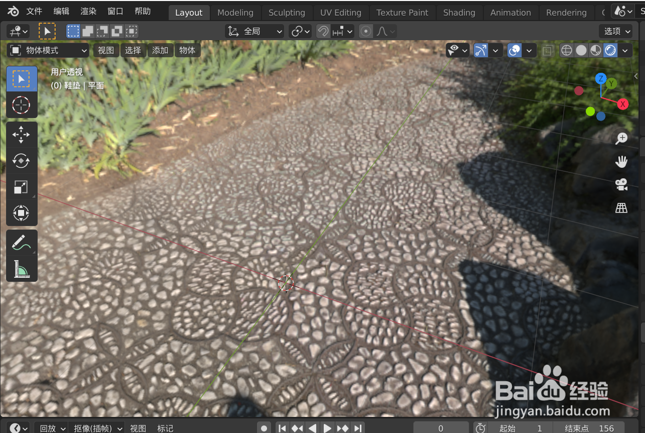Switch to the Layout workspace tab

coord(189,13)
